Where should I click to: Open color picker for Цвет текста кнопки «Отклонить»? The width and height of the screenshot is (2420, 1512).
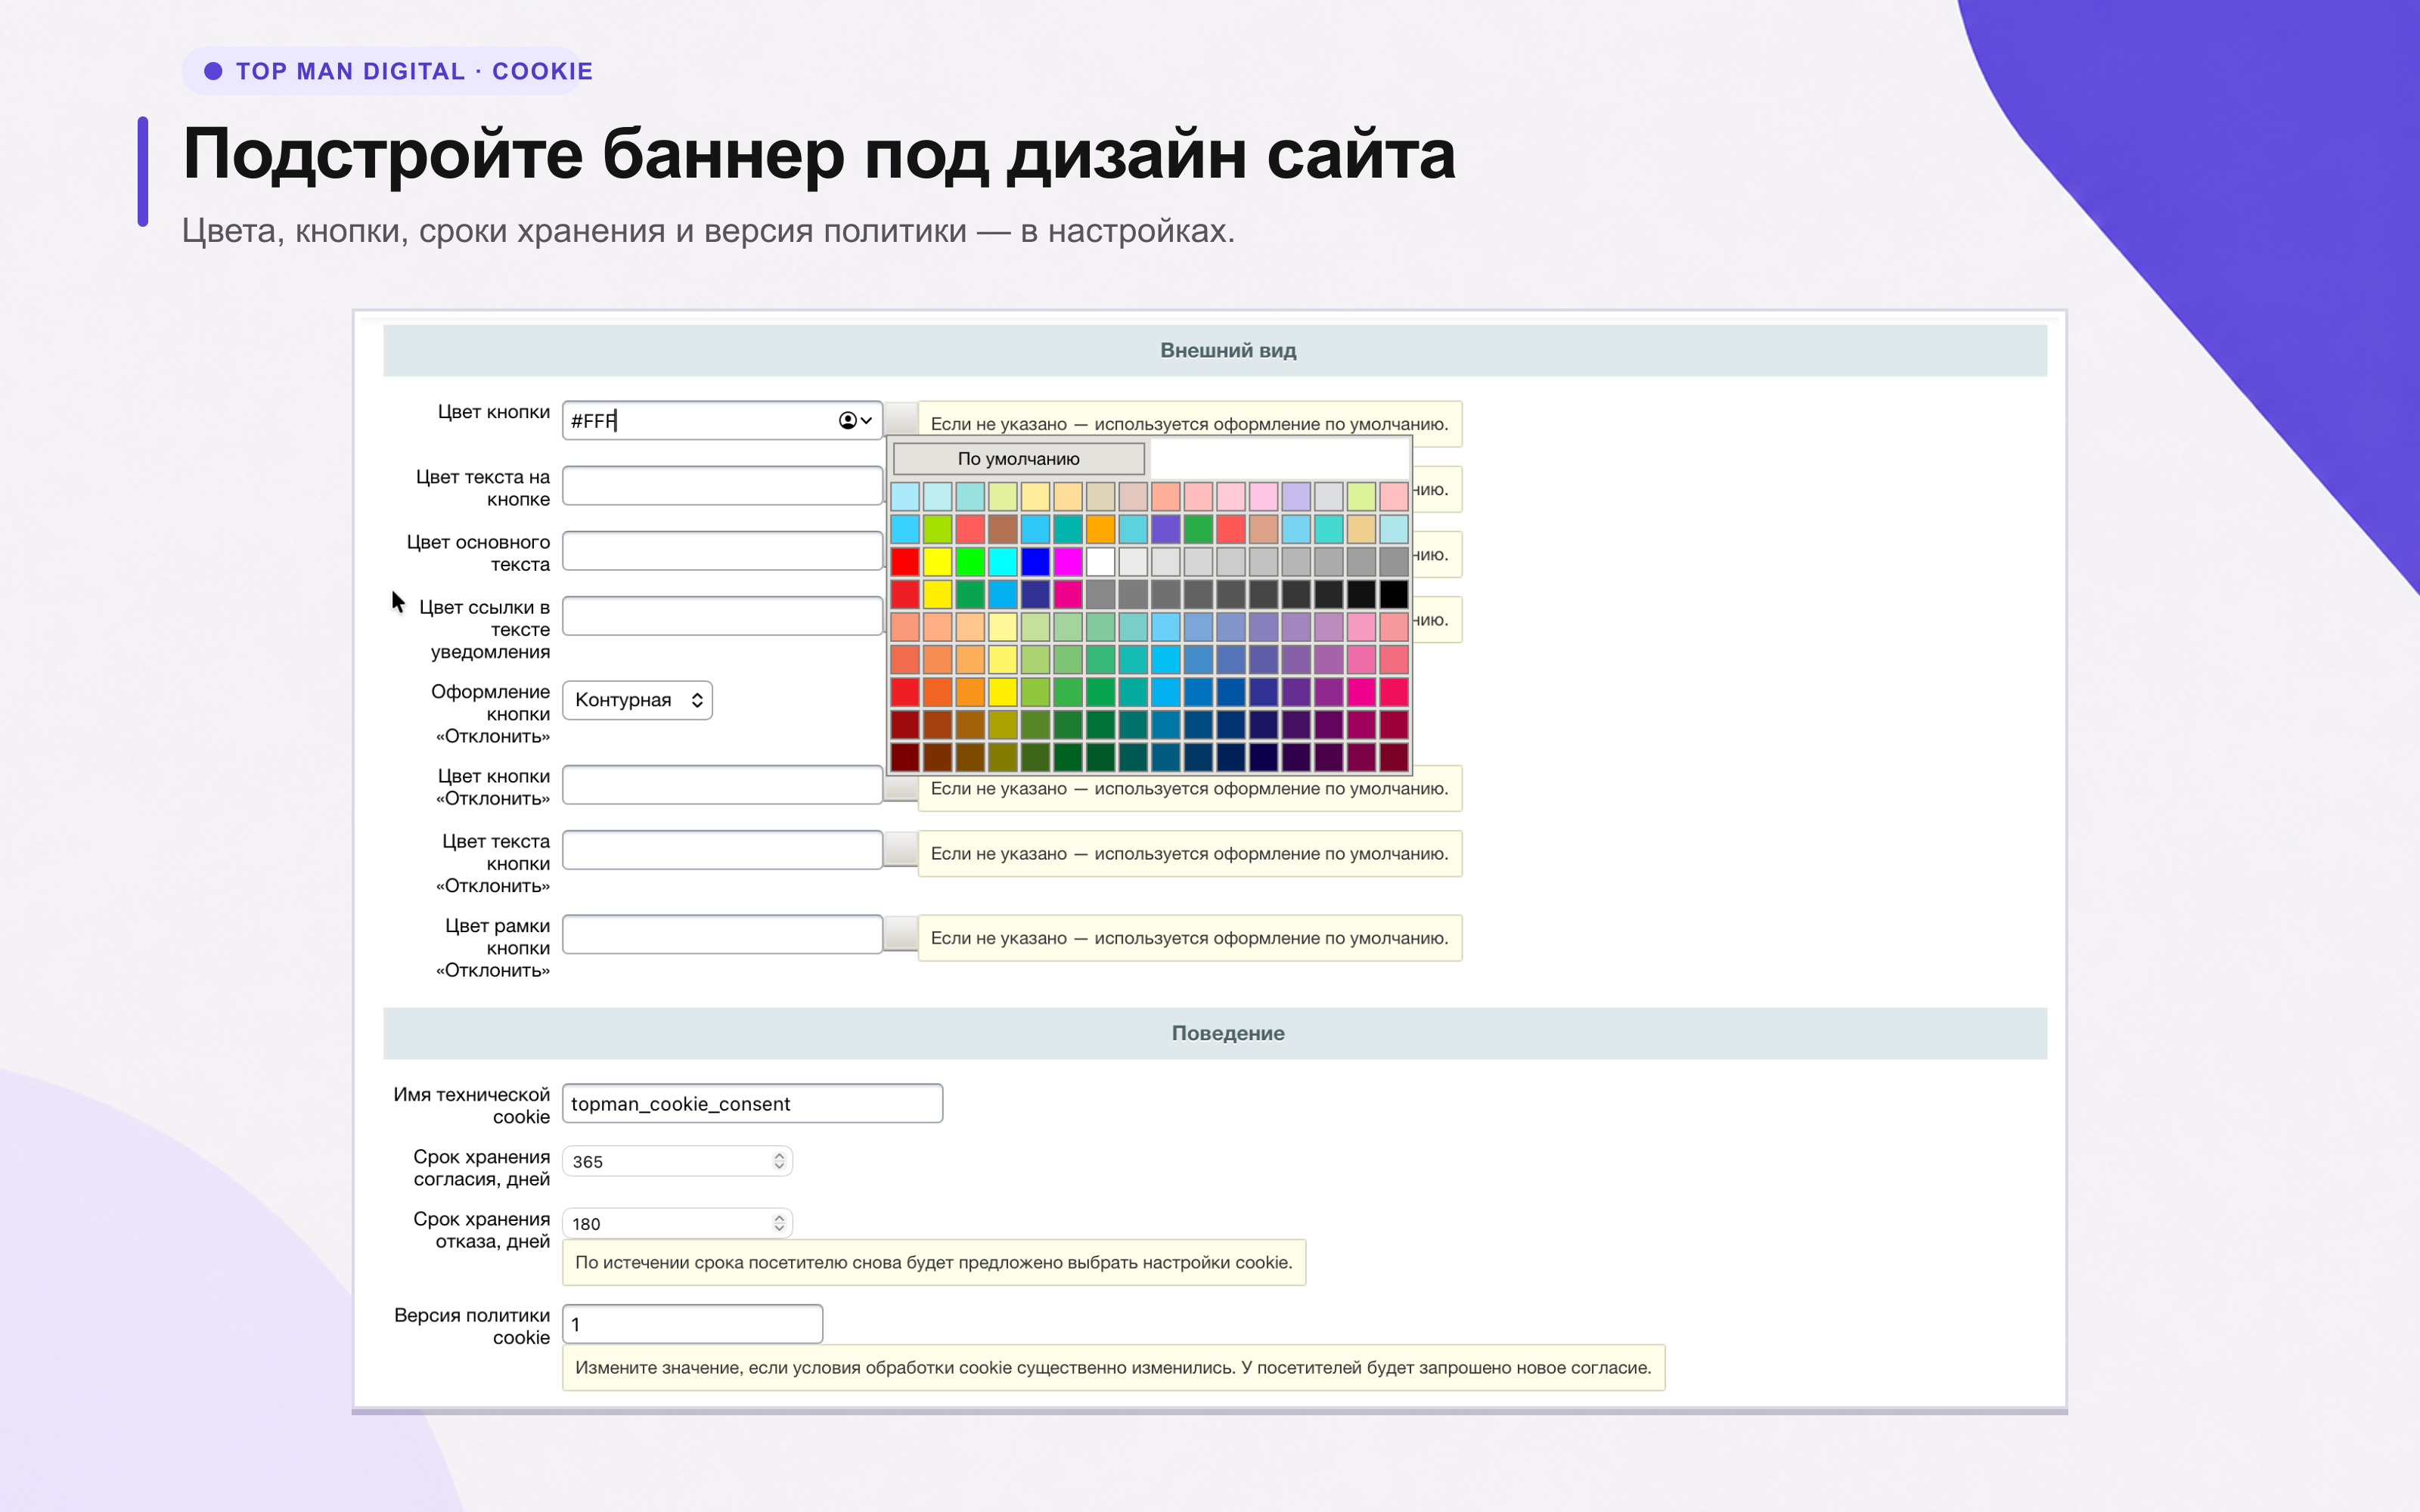click(x=901, y=849)
